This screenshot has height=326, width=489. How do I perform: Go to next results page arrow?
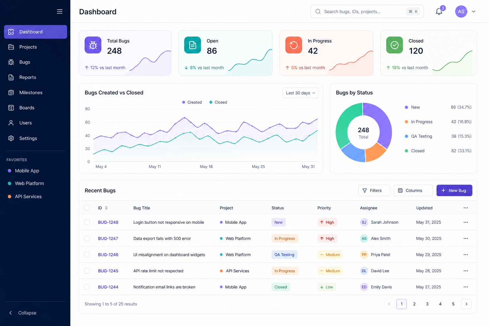pos(466,304)
